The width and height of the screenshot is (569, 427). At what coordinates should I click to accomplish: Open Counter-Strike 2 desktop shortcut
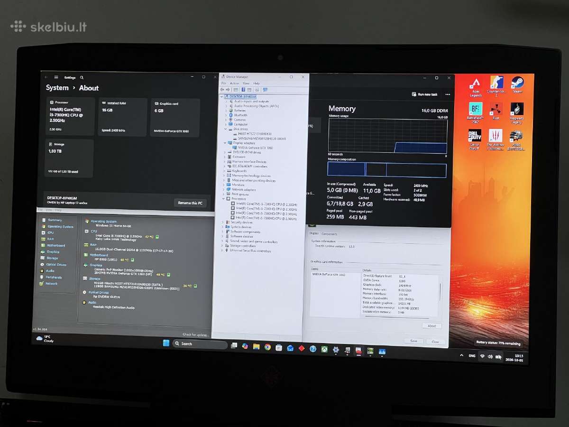[x=496, y=87]
